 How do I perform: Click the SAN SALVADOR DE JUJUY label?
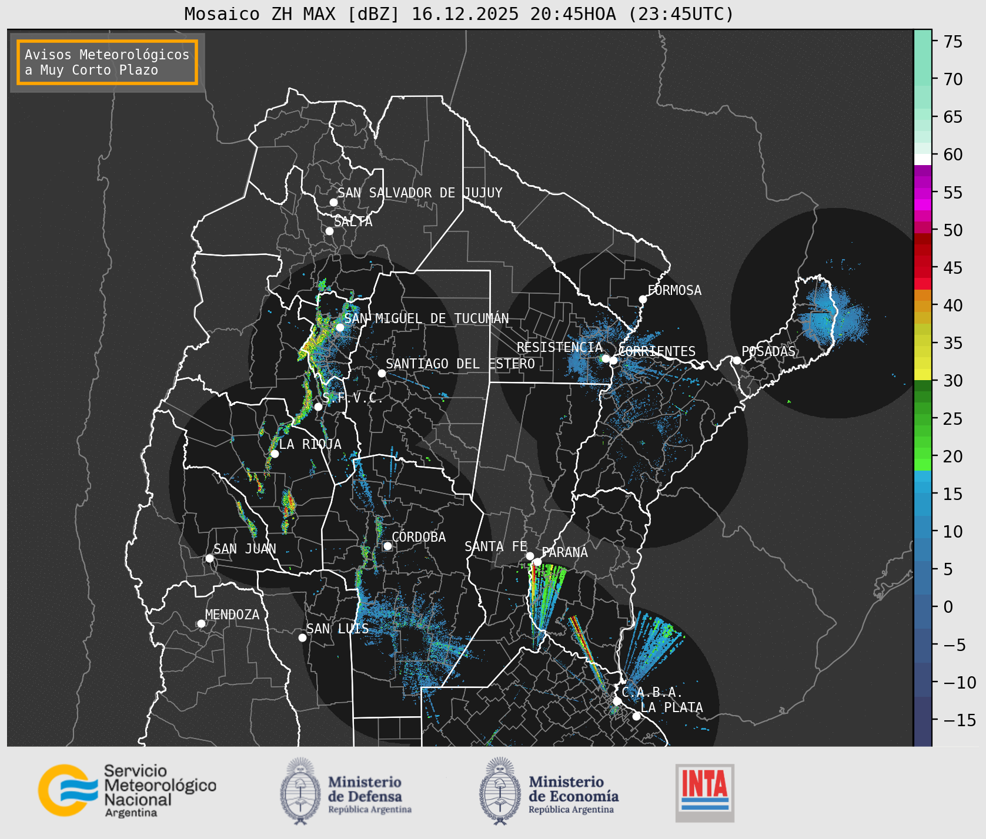(x=420, y=193)
